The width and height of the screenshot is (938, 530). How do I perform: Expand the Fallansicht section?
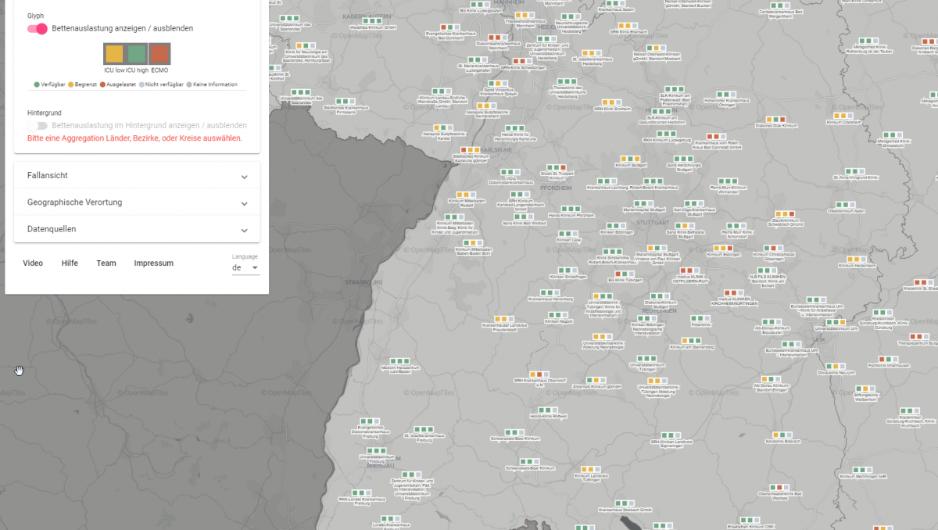pos(137,176)
